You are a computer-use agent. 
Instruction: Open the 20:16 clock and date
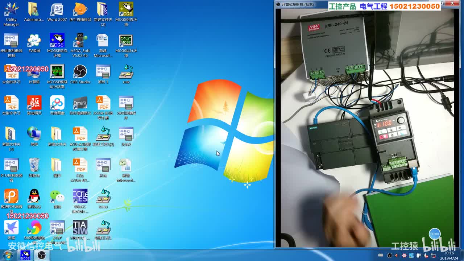tap(449, 255)
